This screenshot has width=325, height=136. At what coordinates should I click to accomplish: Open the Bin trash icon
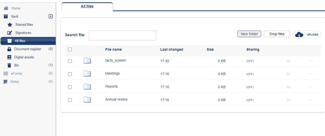tap(9, 65)
